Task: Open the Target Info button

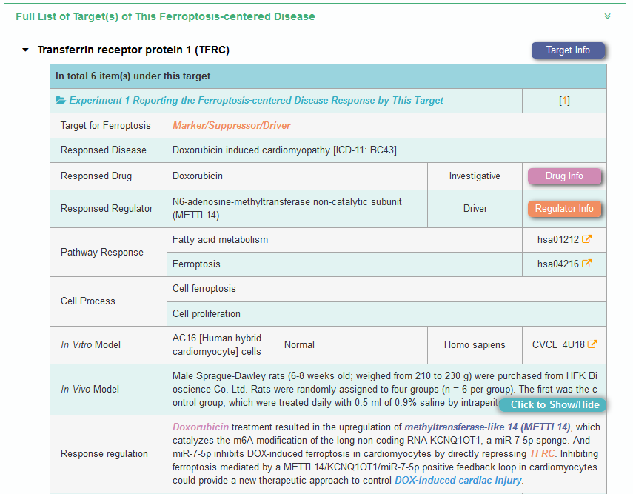Action: click(568, 50)
